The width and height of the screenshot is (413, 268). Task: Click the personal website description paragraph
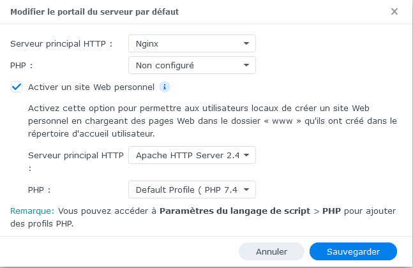coord(211,119)
